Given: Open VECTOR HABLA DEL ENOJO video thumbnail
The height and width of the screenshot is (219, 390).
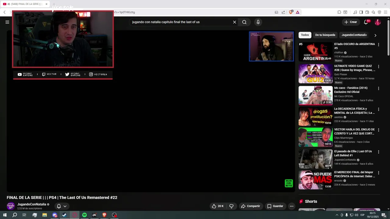Looking at the screenshot, I should pos(316,137).
